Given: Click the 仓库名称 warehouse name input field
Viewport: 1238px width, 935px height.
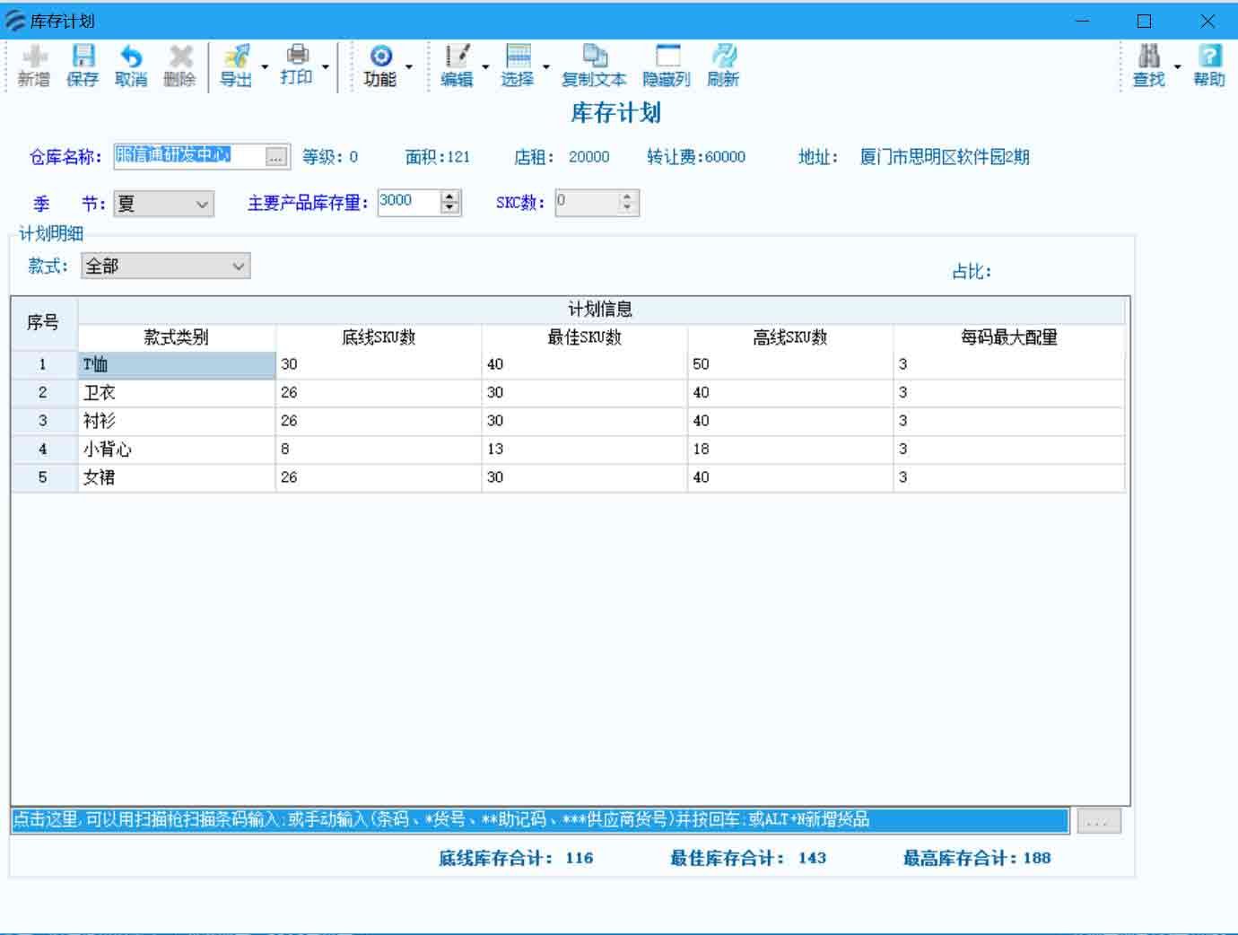Looking at the screenshot, I should click(x=189, y=156).
